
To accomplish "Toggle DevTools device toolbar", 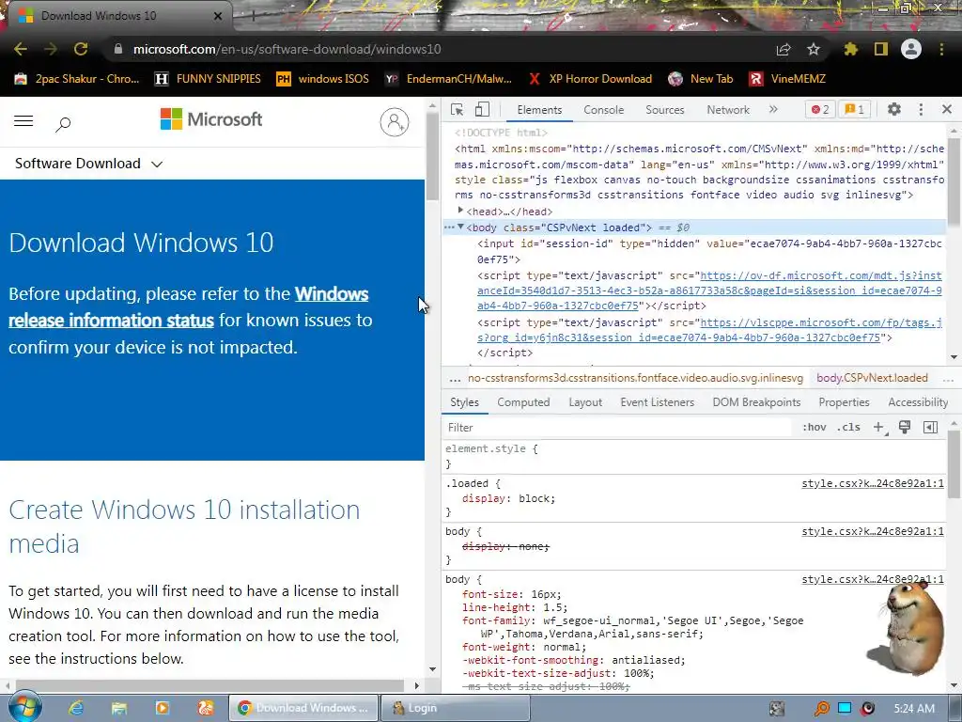I will coord(482,109).
